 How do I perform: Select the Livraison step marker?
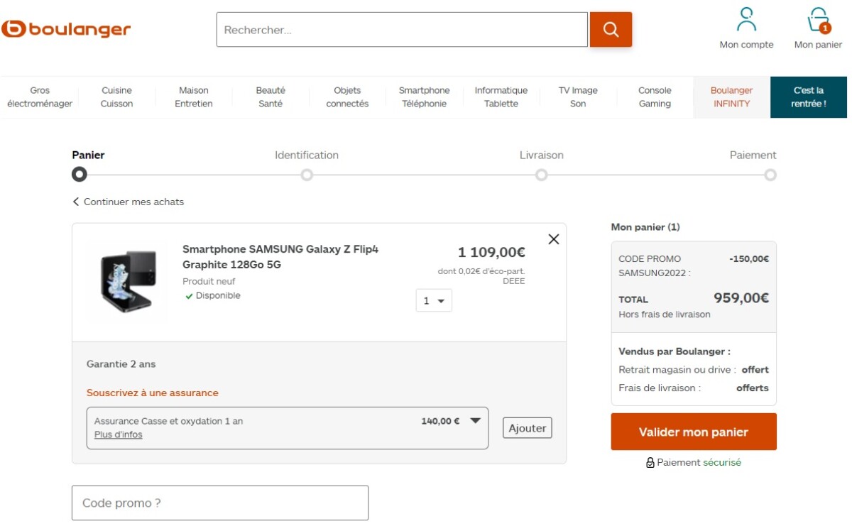542,175
